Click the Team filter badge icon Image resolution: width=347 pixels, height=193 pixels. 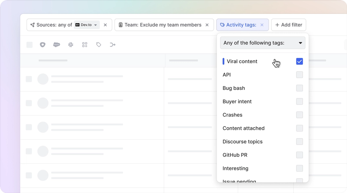coord(121,25)
